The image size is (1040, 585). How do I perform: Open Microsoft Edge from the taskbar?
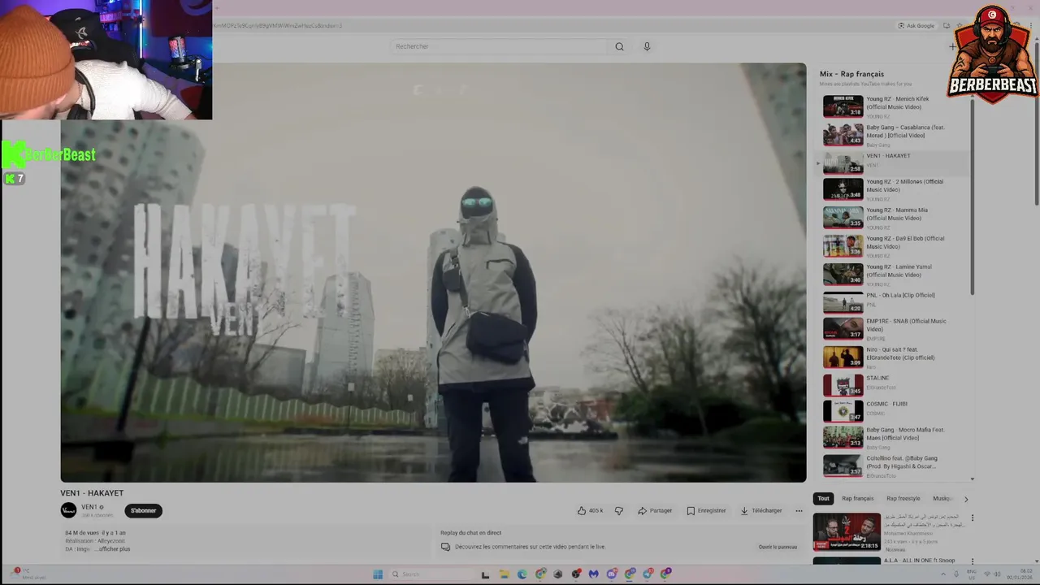pos(522,574)
